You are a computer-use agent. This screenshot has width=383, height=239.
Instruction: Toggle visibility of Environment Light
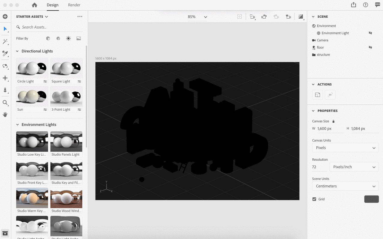pos(370,33)
